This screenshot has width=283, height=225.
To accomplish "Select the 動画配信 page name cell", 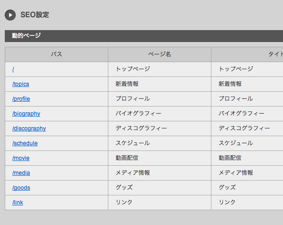I will (159, 158).
